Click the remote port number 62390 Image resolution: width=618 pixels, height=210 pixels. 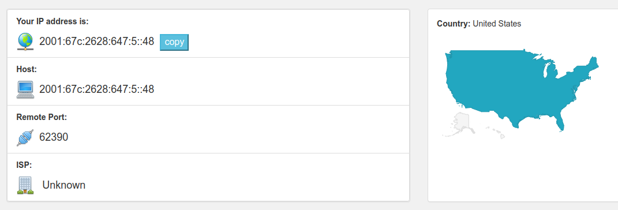(x=54, y=137)
